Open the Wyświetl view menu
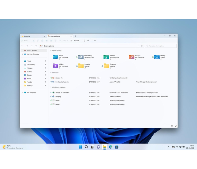197x169 pixels. click(x=75, y=40)
